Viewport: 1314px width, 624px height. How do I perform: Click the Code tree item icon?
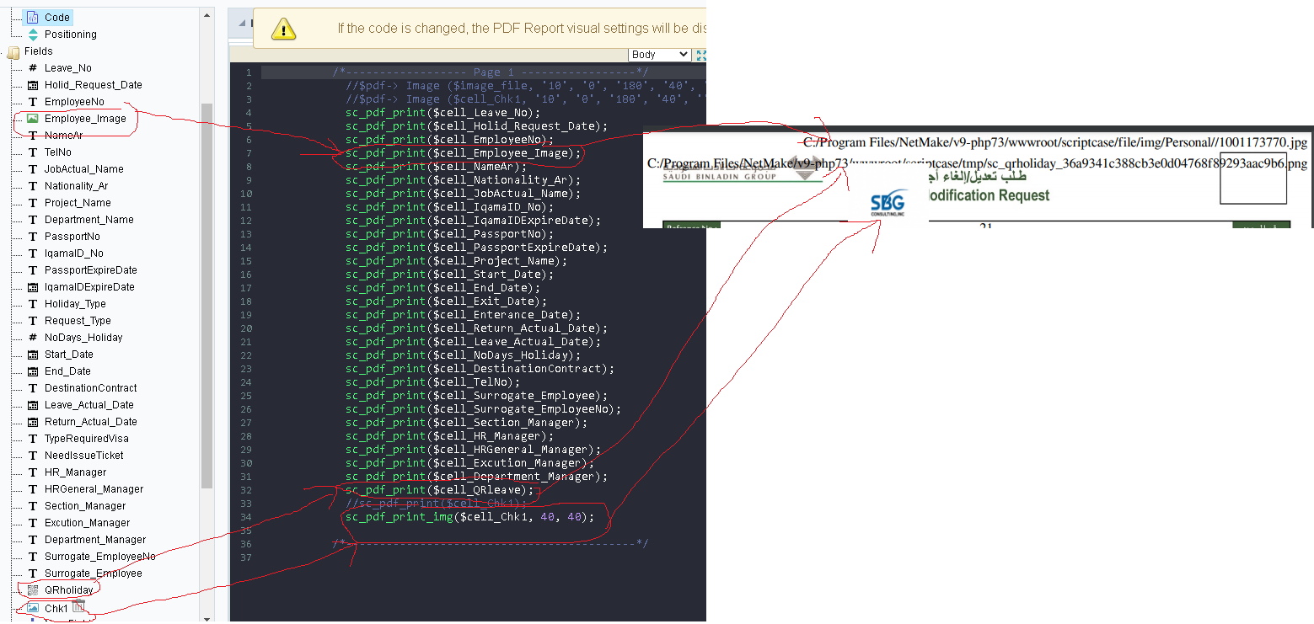tap(33, 18)
